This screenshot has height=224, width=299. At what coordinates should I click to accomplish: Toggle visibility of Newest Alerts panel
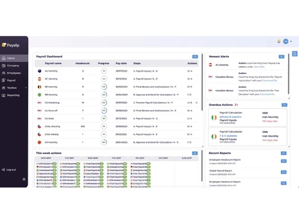click(282, 57)
